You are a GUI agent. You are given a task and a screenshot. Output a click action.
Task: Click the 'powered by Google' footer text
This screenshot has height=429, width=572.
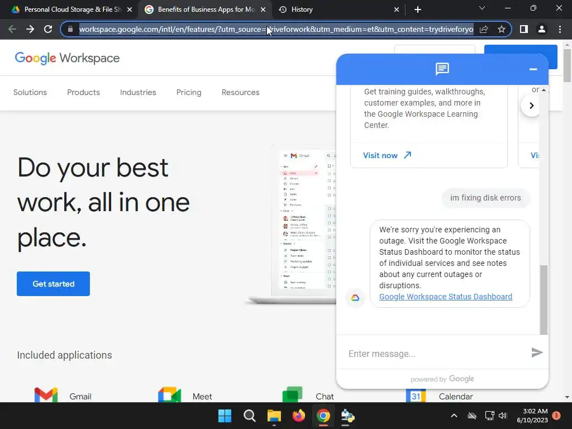click(442, 379)
